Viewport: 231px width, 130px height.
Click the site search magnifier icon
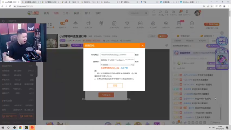coord(146,13)
